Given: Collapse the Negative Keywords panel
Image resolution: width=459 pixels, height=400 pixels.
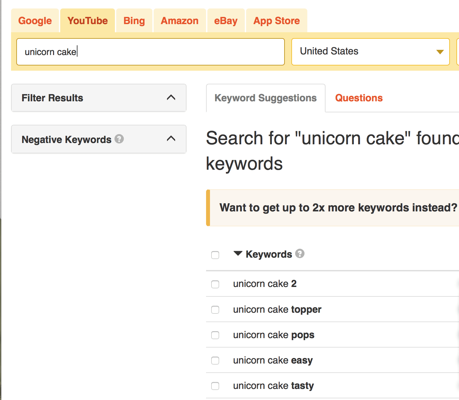Looking at the screenshot, I should [x=99, y=139].
